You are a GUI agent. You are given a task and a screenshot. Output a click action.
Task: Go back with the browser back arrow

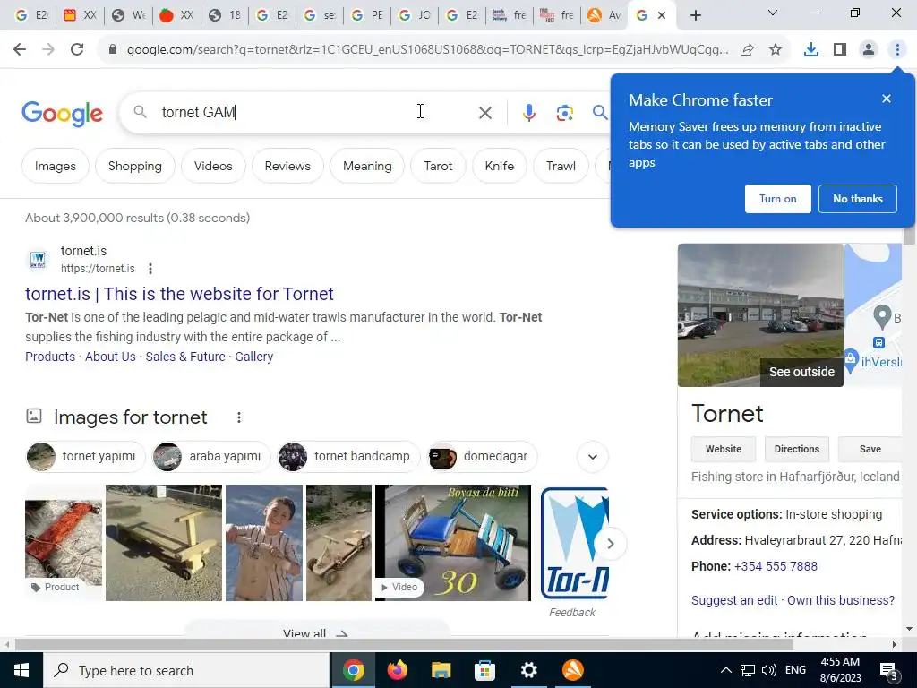[x=20, y=50]
